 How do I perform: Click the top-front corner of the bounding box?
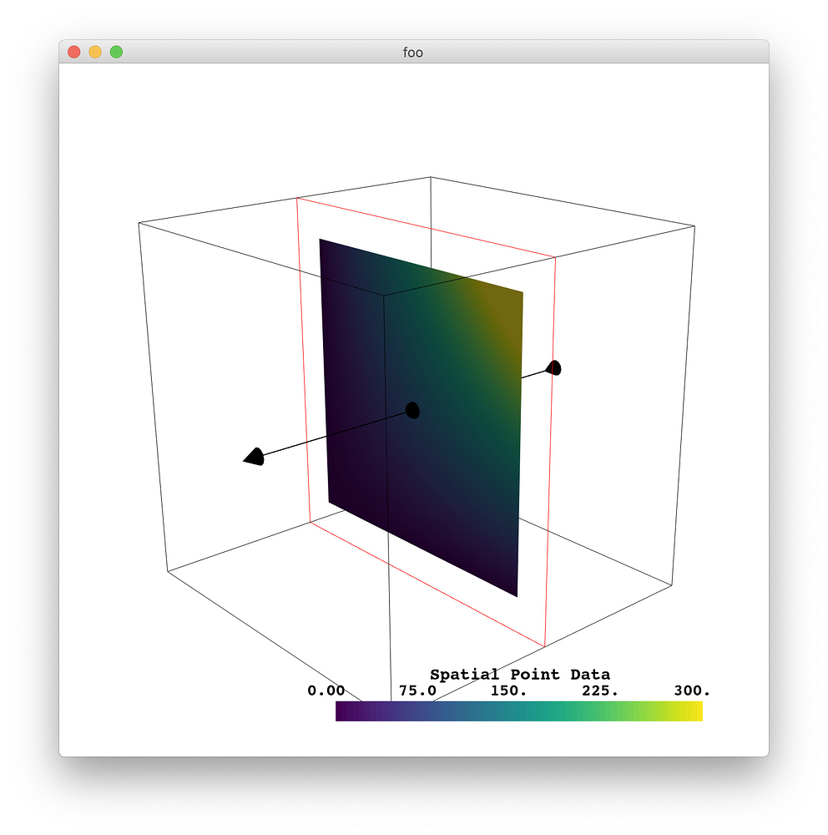click(431, 177)
